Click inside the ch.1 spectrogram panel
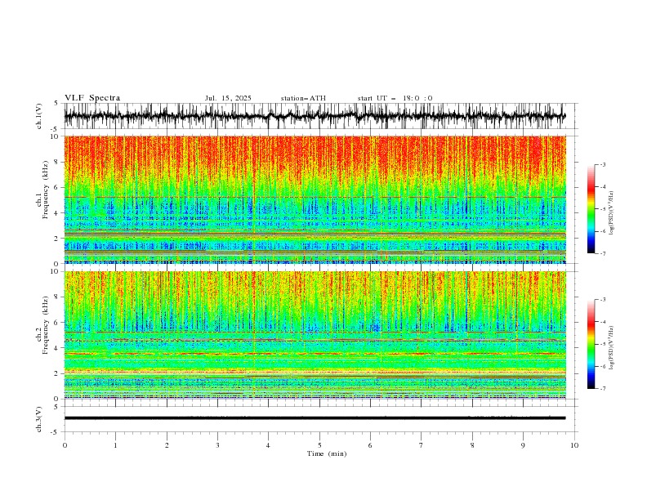The image size is (647, 500). tap(315, 199)
